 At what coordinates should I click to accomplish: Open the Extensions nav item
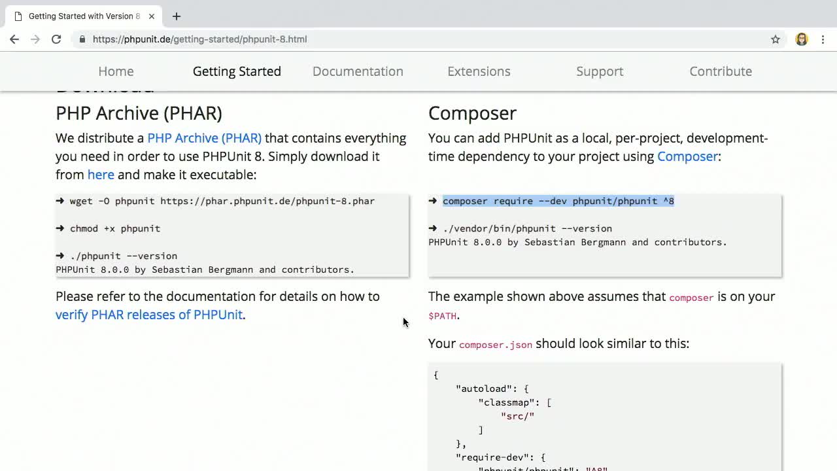click(x=479, y=71)
